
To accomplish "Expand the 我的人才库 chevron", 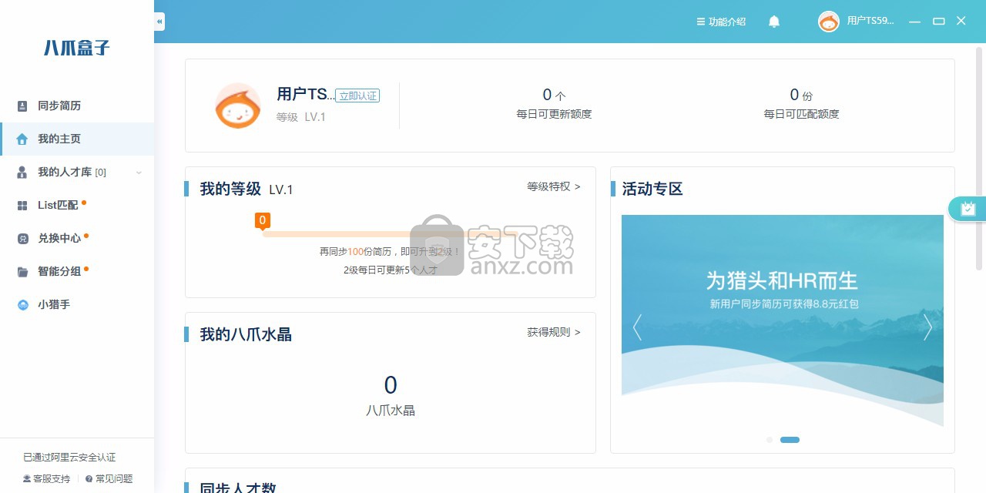I will 139,173.
